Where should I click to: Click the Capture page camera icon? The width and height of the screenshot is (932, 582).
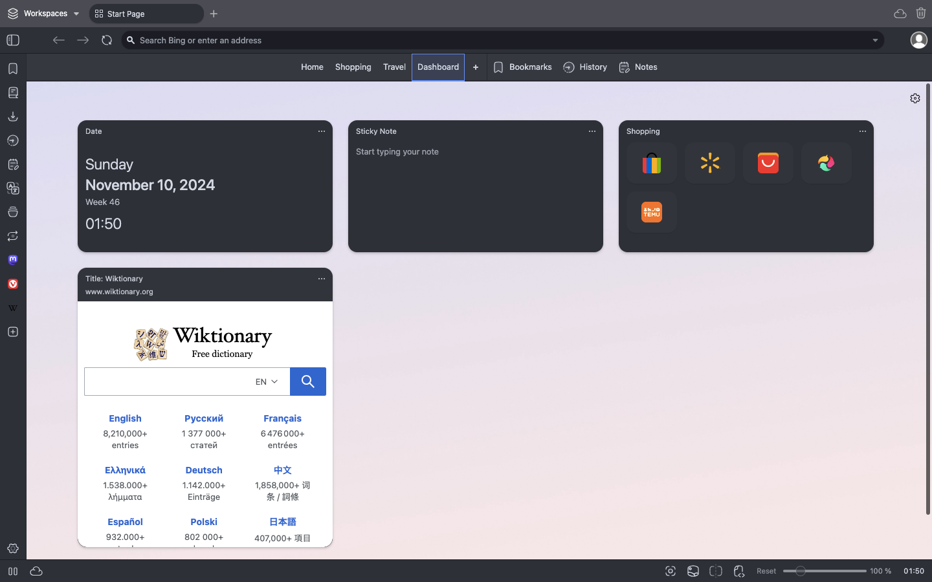point(671,571)
